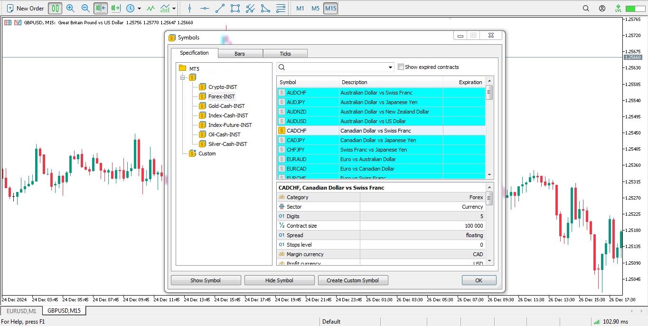Switch to the Bars tab
Viewport: 648px width, 326px height.
click(240, 54)
